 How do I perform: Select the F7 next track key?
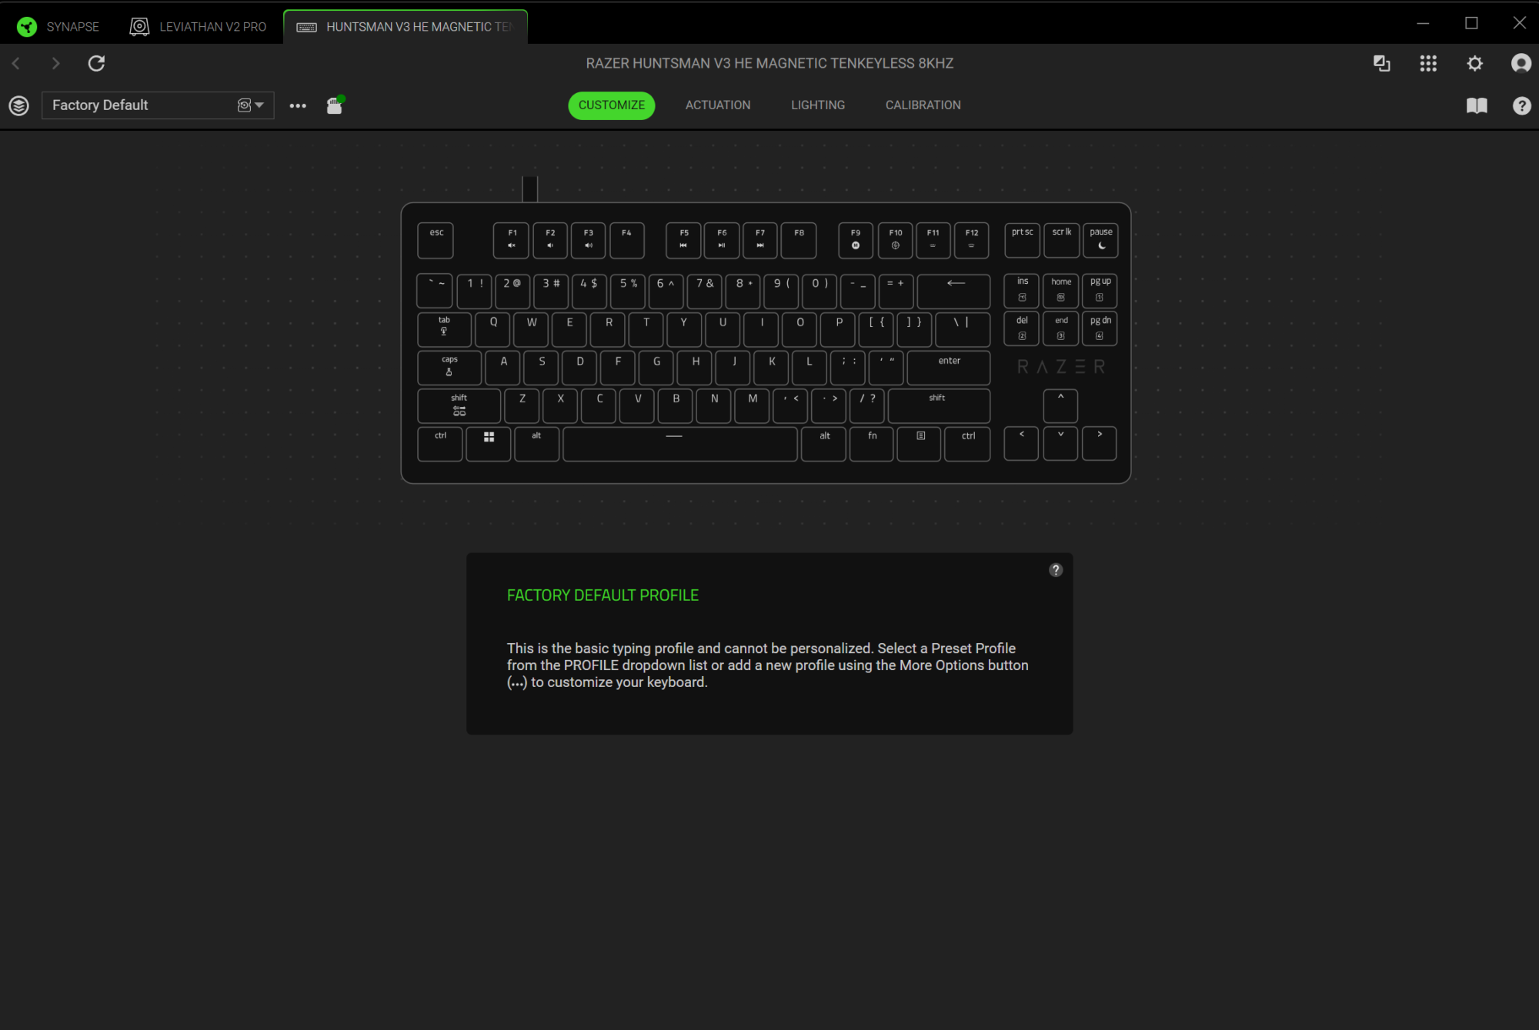pos(760,241)
